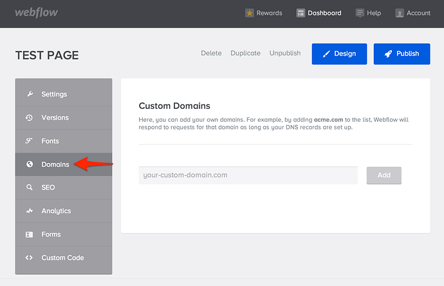Click the Help speech bubble icon
The width and height of the screenshot is (444, 286).
pos(360,13)
